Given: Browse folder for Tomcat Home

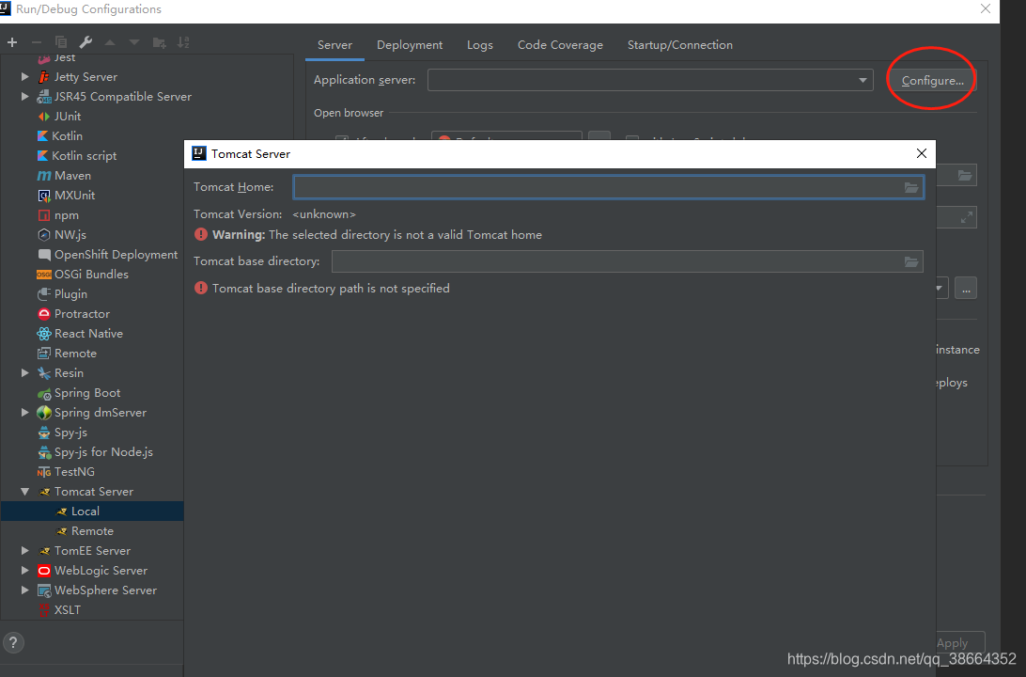Looking at the screenshot, I should [910, 187].
